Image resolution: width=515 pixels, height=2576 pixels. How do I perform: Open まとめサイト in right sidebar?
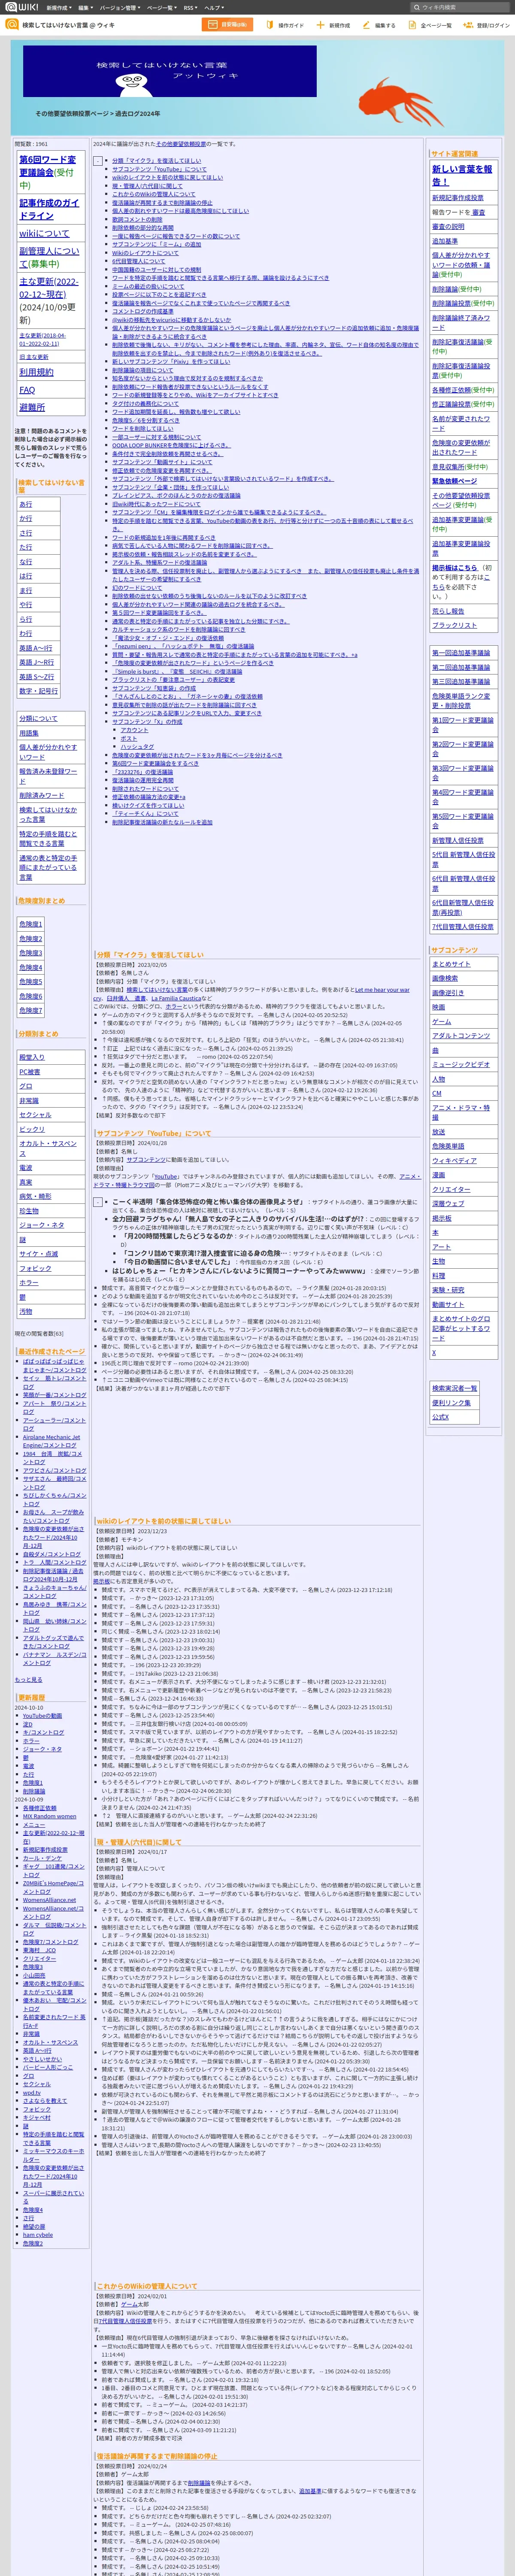coord(451,964)
